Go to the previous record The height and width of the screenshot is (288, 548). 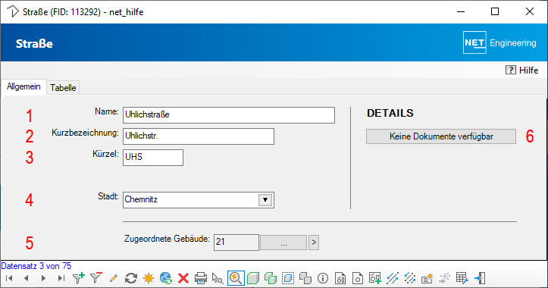tap(27, 278)
